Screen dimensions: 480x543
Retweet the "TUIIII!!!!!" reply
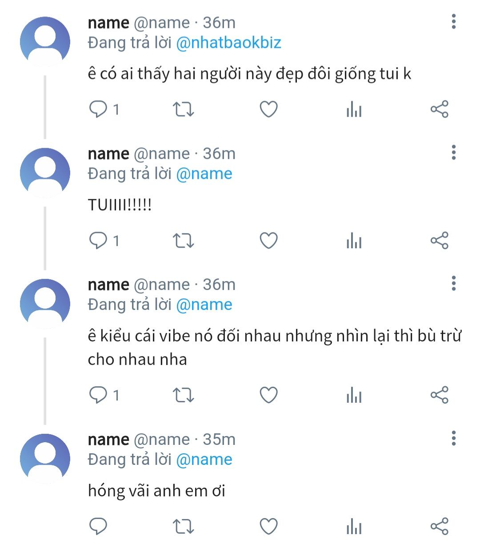click(x=183, y=241)
